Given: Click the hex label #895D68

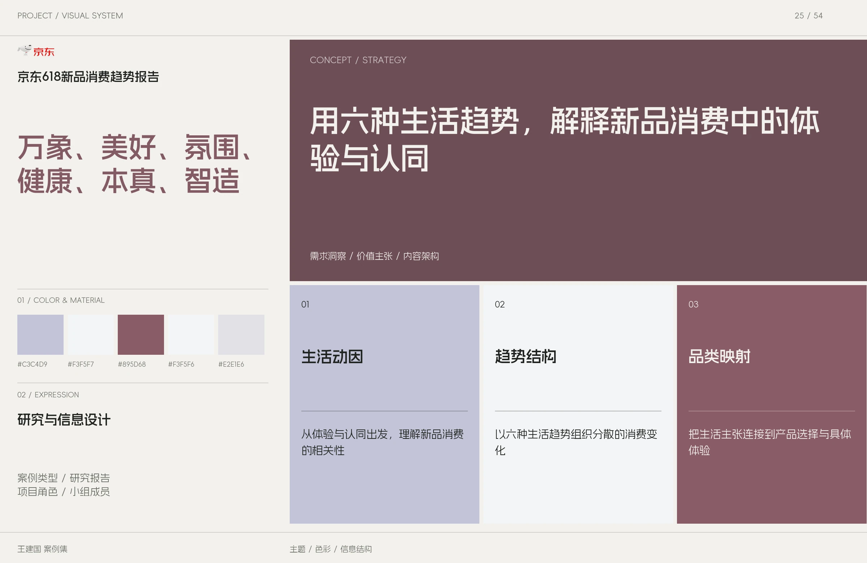Looking at the screenshot, I should click(132, 364).
